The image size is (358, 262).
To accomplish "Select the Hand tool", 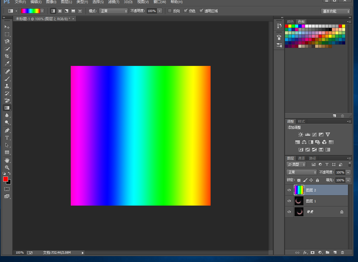I will 7,160.
